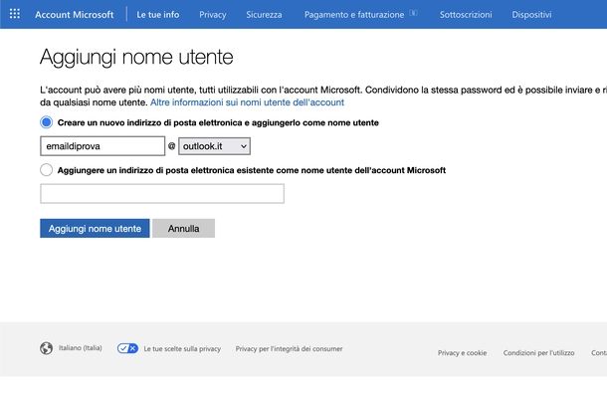Open the Dispositivi tab
The width and height of the screenshot is (607, 401).
pos(531,15)
